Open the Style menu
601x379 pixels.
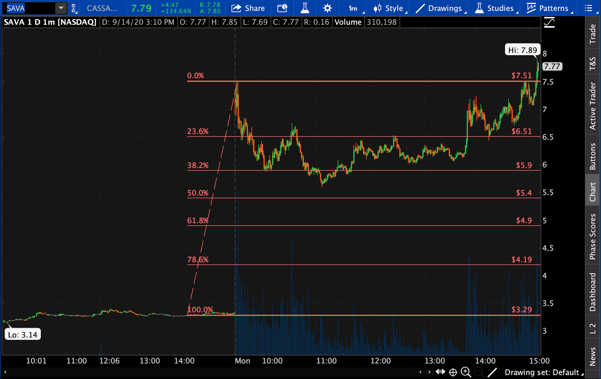tap(390, 8)
